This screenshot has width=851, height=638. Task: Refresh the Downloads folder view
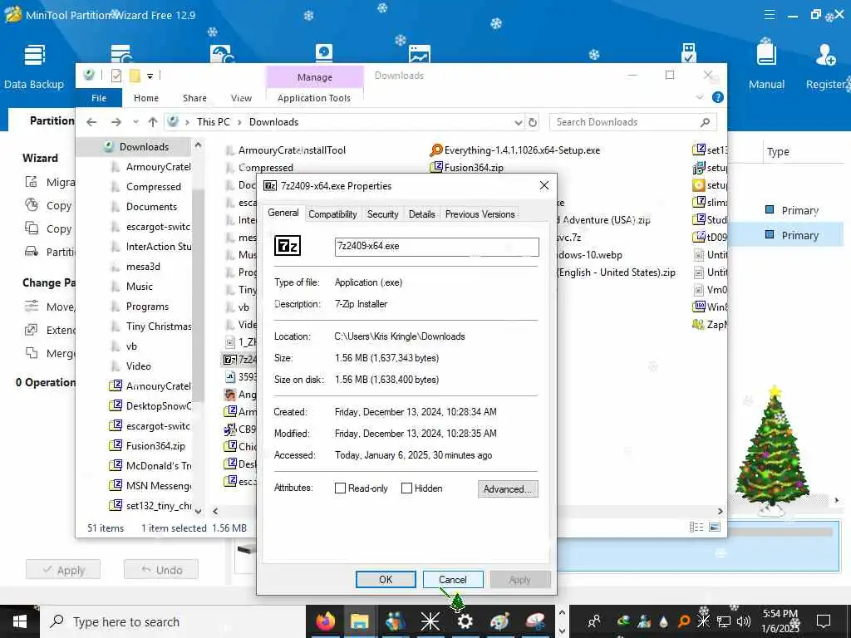tap(533, 122)
